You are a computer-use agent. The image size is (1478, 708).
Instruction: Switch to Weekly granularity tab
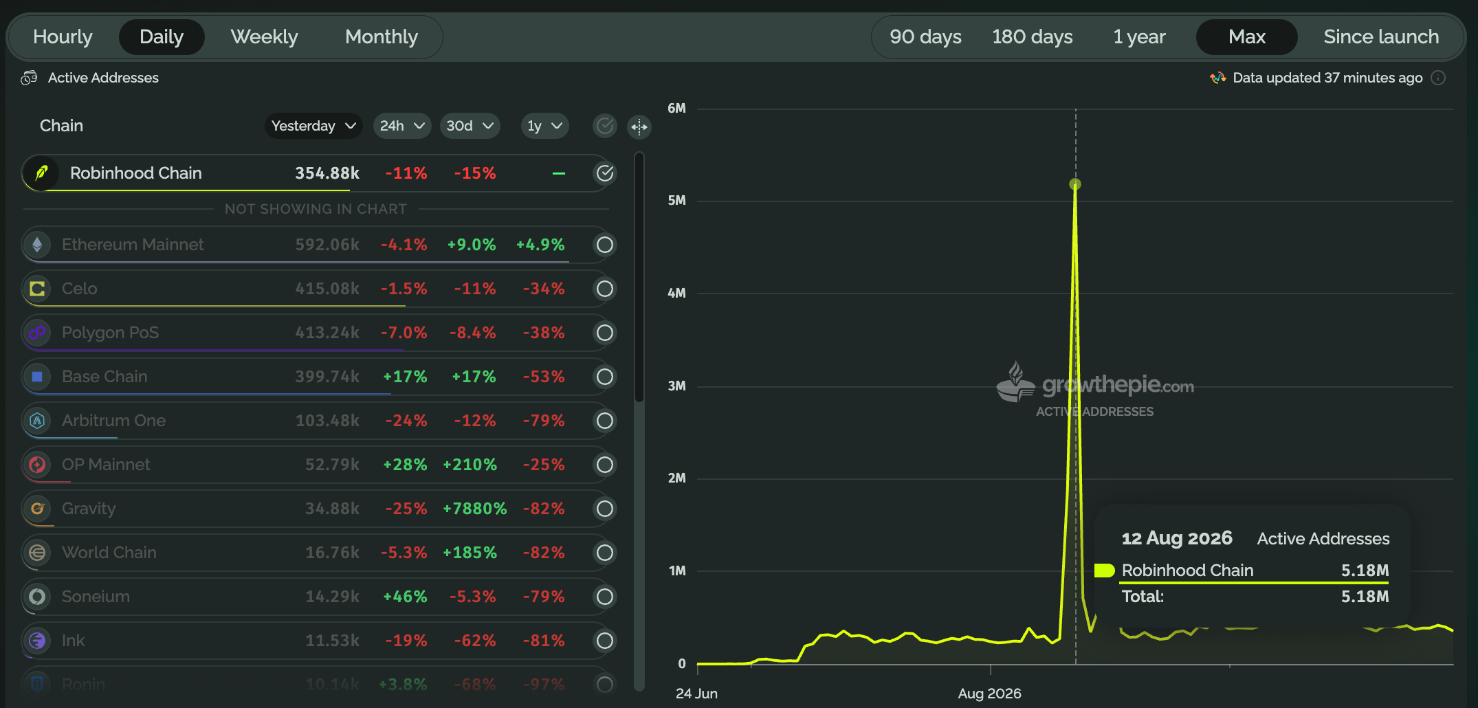point(264,37)
